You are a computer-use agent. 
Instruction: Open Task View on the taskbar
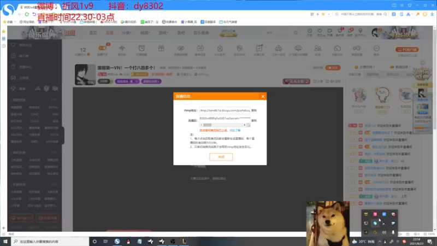click(x=105, y=241)
